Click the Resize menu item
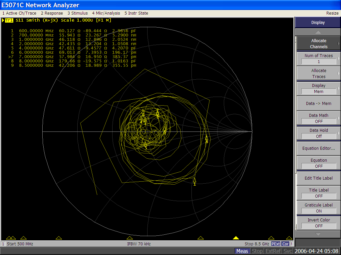The image size is (341, 255). pos(332,13)
